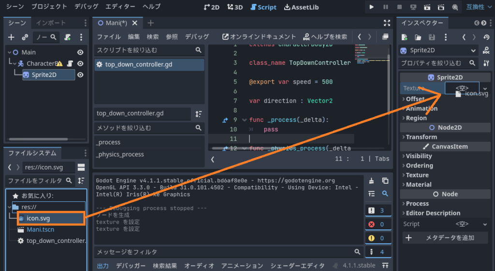Attach a script to selected node

68,37
